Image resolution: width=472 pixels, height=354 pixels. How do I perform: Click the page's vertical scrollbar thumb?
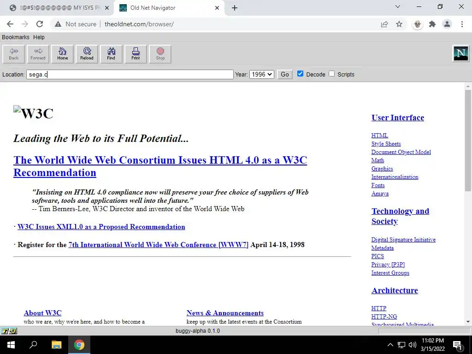[468, 140]
